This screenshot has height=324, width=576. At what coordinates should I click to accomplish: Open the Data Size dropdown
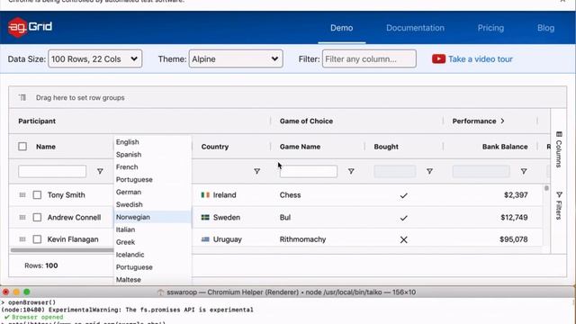point(94,59)
